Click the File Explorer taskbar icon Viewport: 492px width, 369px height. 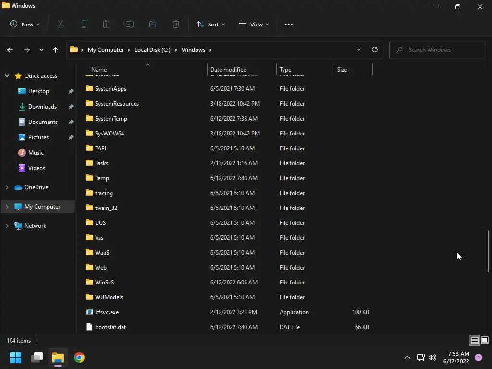[58, 357]
